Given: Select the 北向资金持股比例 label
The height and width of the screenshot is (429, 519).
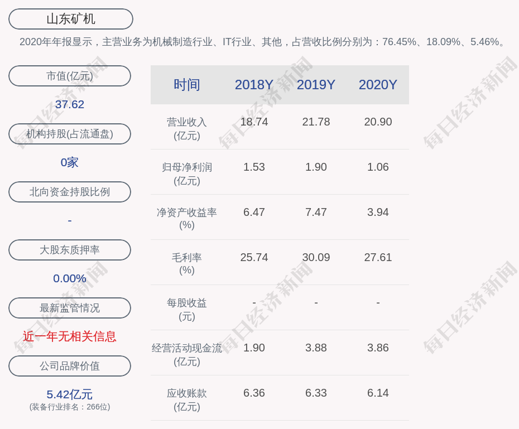Looking at the screenshot, I should click(70, 192).
